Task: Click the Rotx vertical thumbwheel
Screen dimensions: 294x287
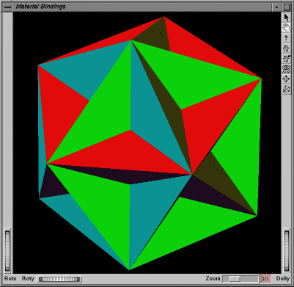Action: (7, 251)
